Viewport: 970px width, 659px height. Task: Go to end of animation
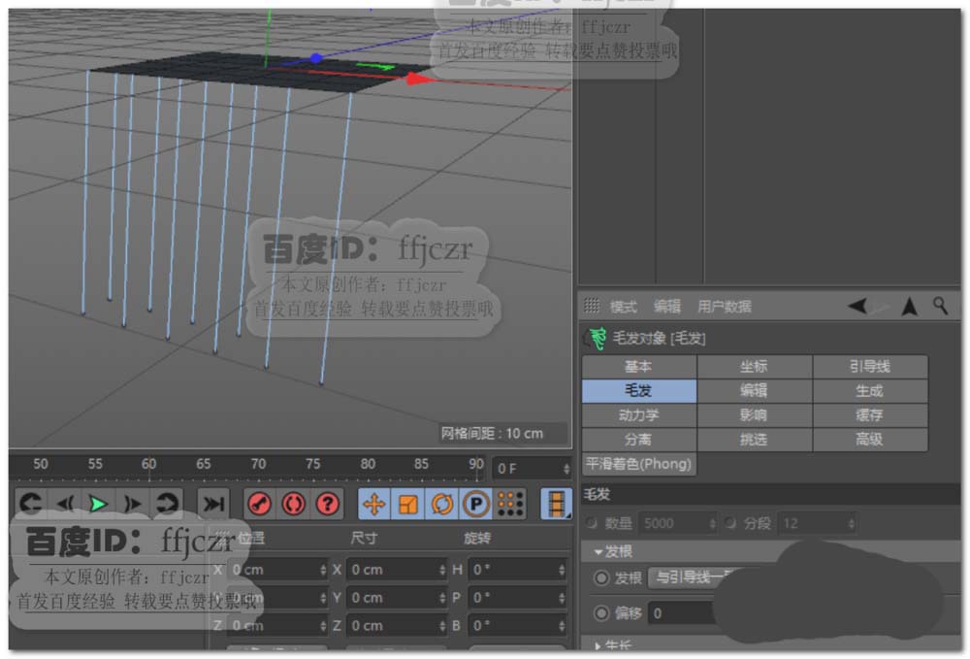213,504
